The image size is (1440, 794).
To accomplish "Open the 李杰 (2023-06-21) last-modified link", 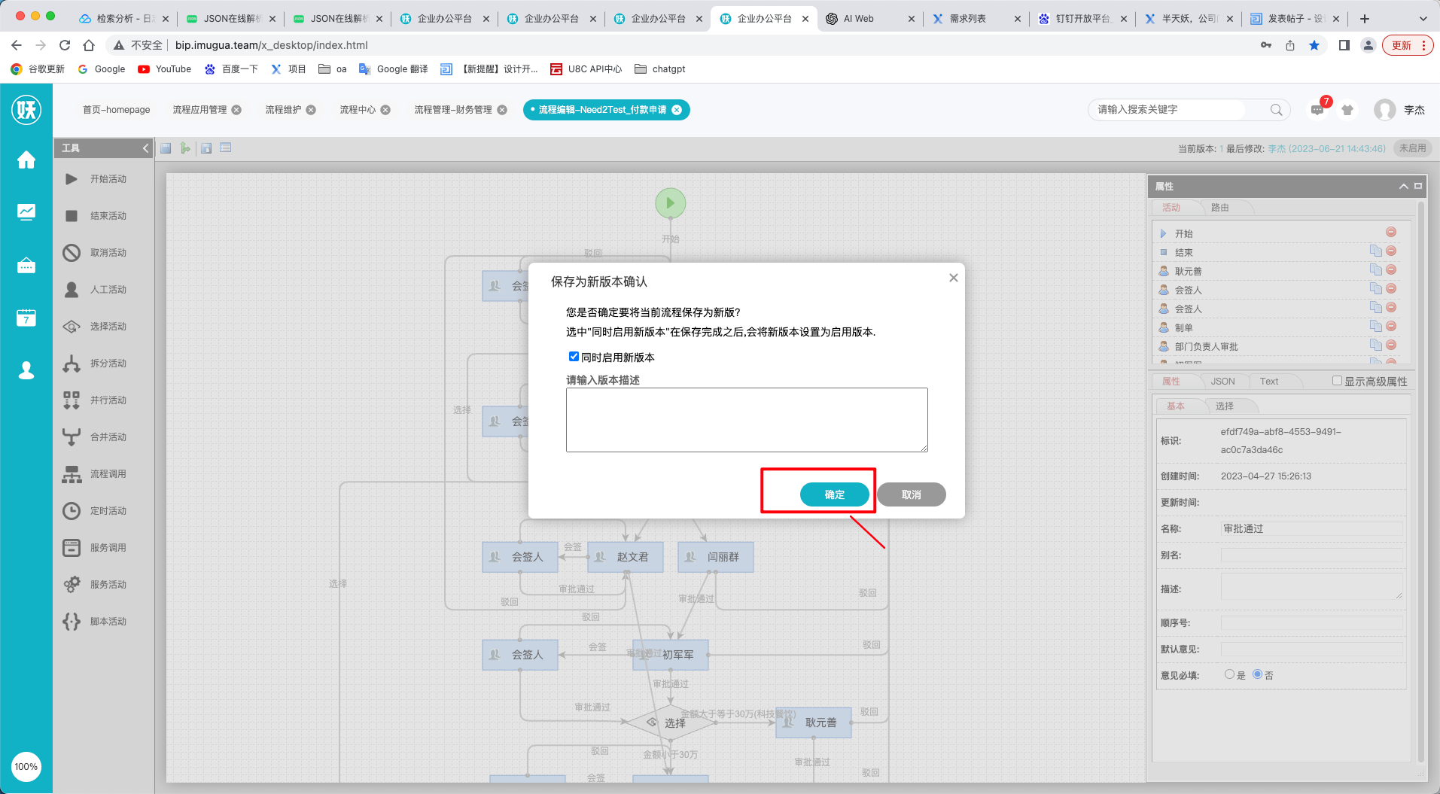I will pos(1326,149).
